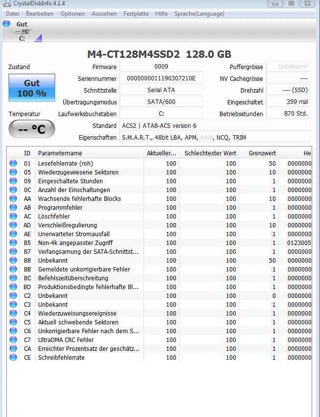Image resolution: width=320 pixels, height=417 pixels.
Task: Click the status orb for UltraDMA CRC Fehler
Action: click(x=13, y=340)
